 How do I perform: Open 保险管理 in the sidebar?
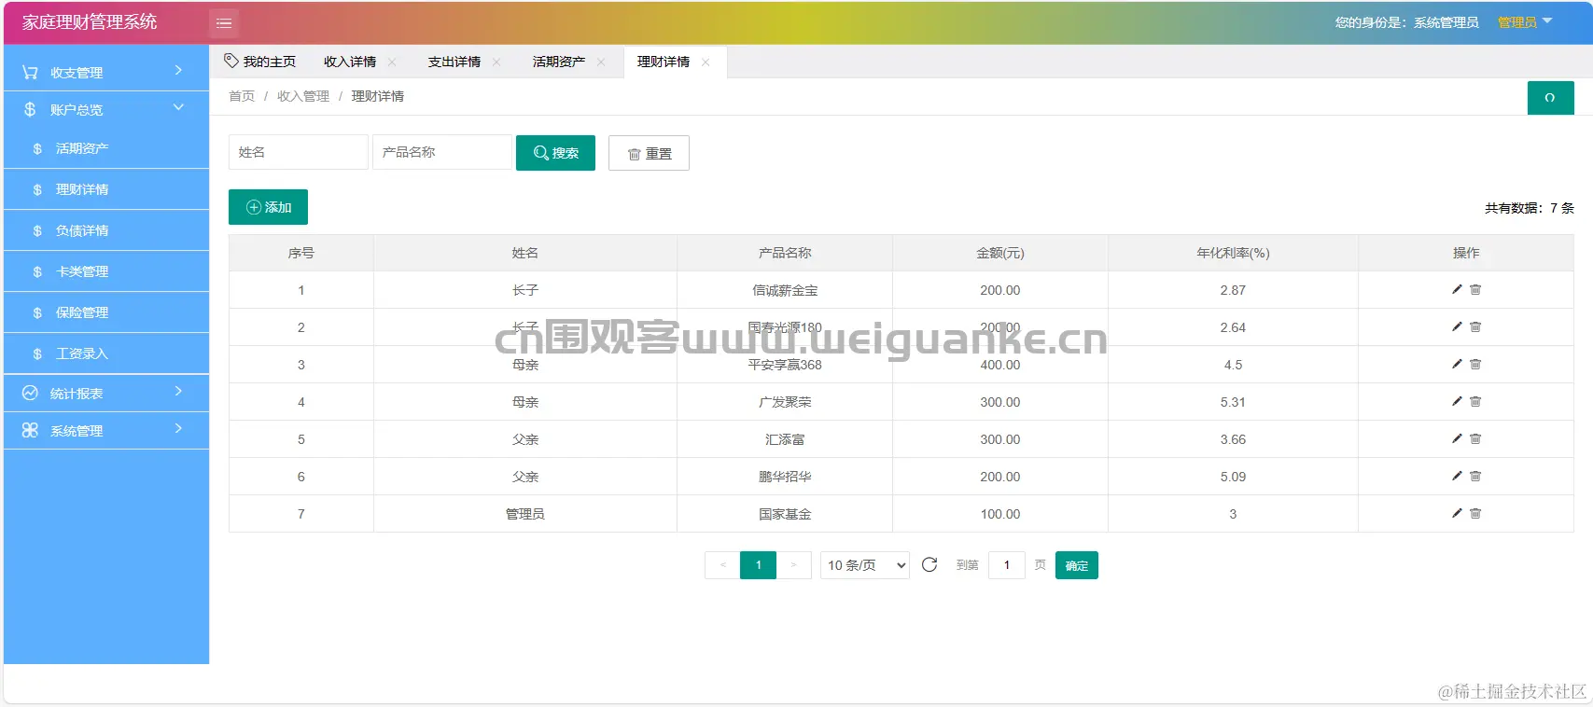pos(106,312)
